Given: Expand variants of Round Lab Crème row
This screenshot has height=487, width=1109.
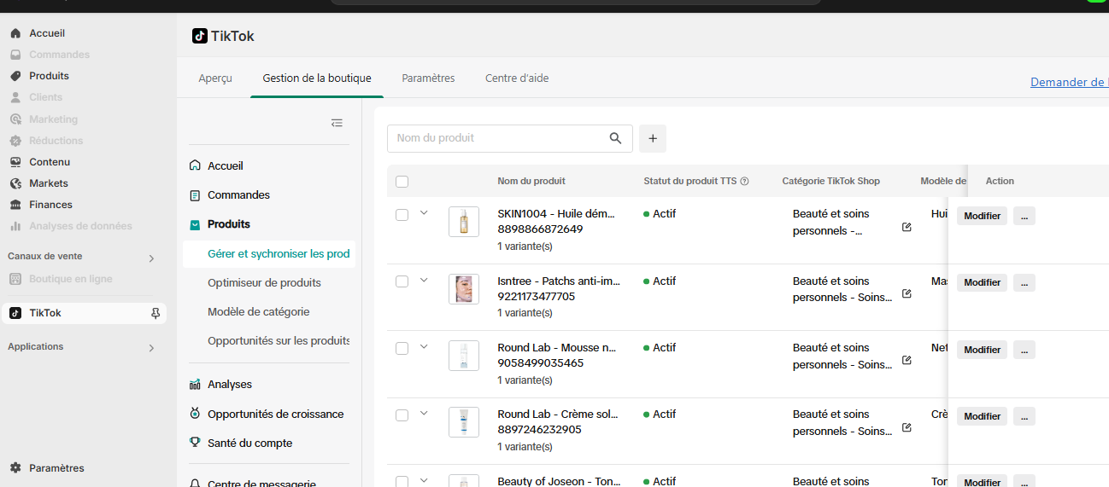Looking at the screenshot, I should (x=424, y=414).
